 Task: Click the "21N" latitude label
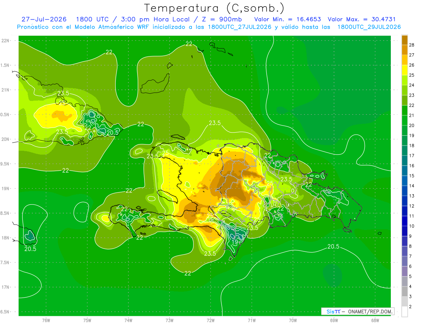[6, 90]
